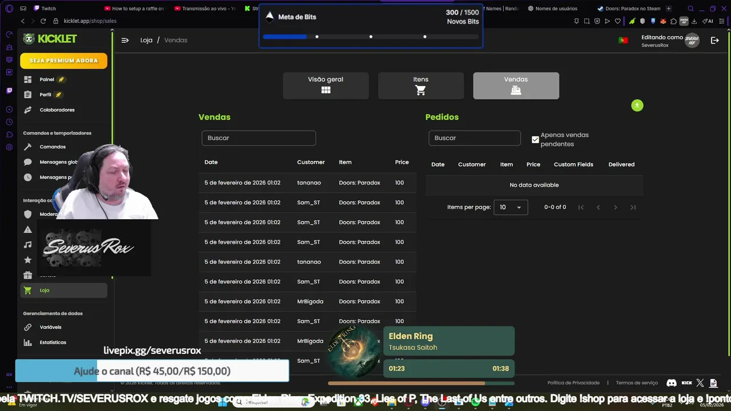
Task: Click the Opera GX logo icon
Action: pyautogui.click(x=9, y=9)
